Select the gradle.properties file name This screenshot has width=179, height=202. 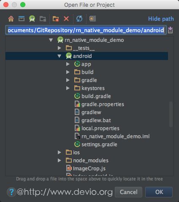[103, 104]
